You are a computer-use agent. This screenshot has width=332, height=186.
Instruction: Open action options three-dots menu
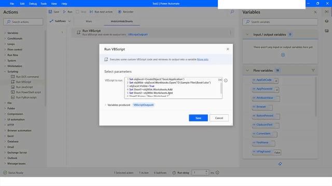pyautogui.click(x=230, y=32)
